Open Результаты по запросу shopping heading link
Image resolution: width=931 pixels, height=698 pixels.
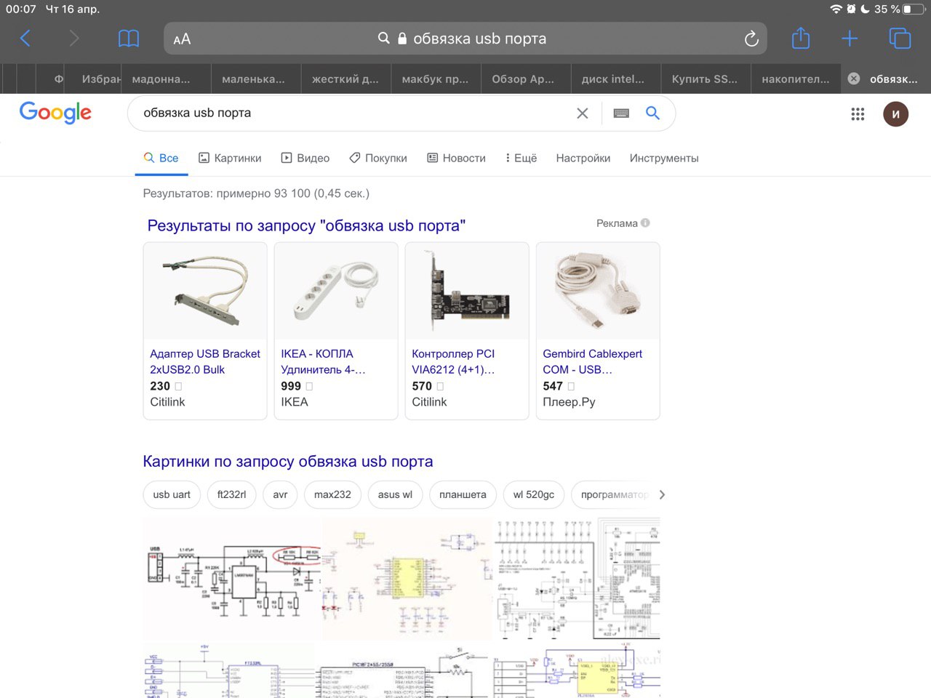(306, 225)
